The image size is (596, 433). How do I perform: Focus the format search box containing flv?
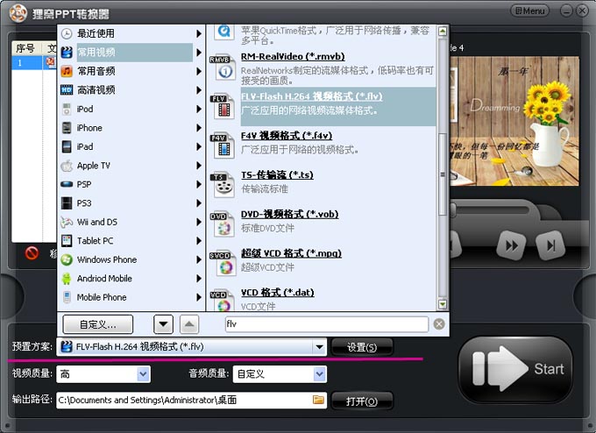click(x=327, y=324)
